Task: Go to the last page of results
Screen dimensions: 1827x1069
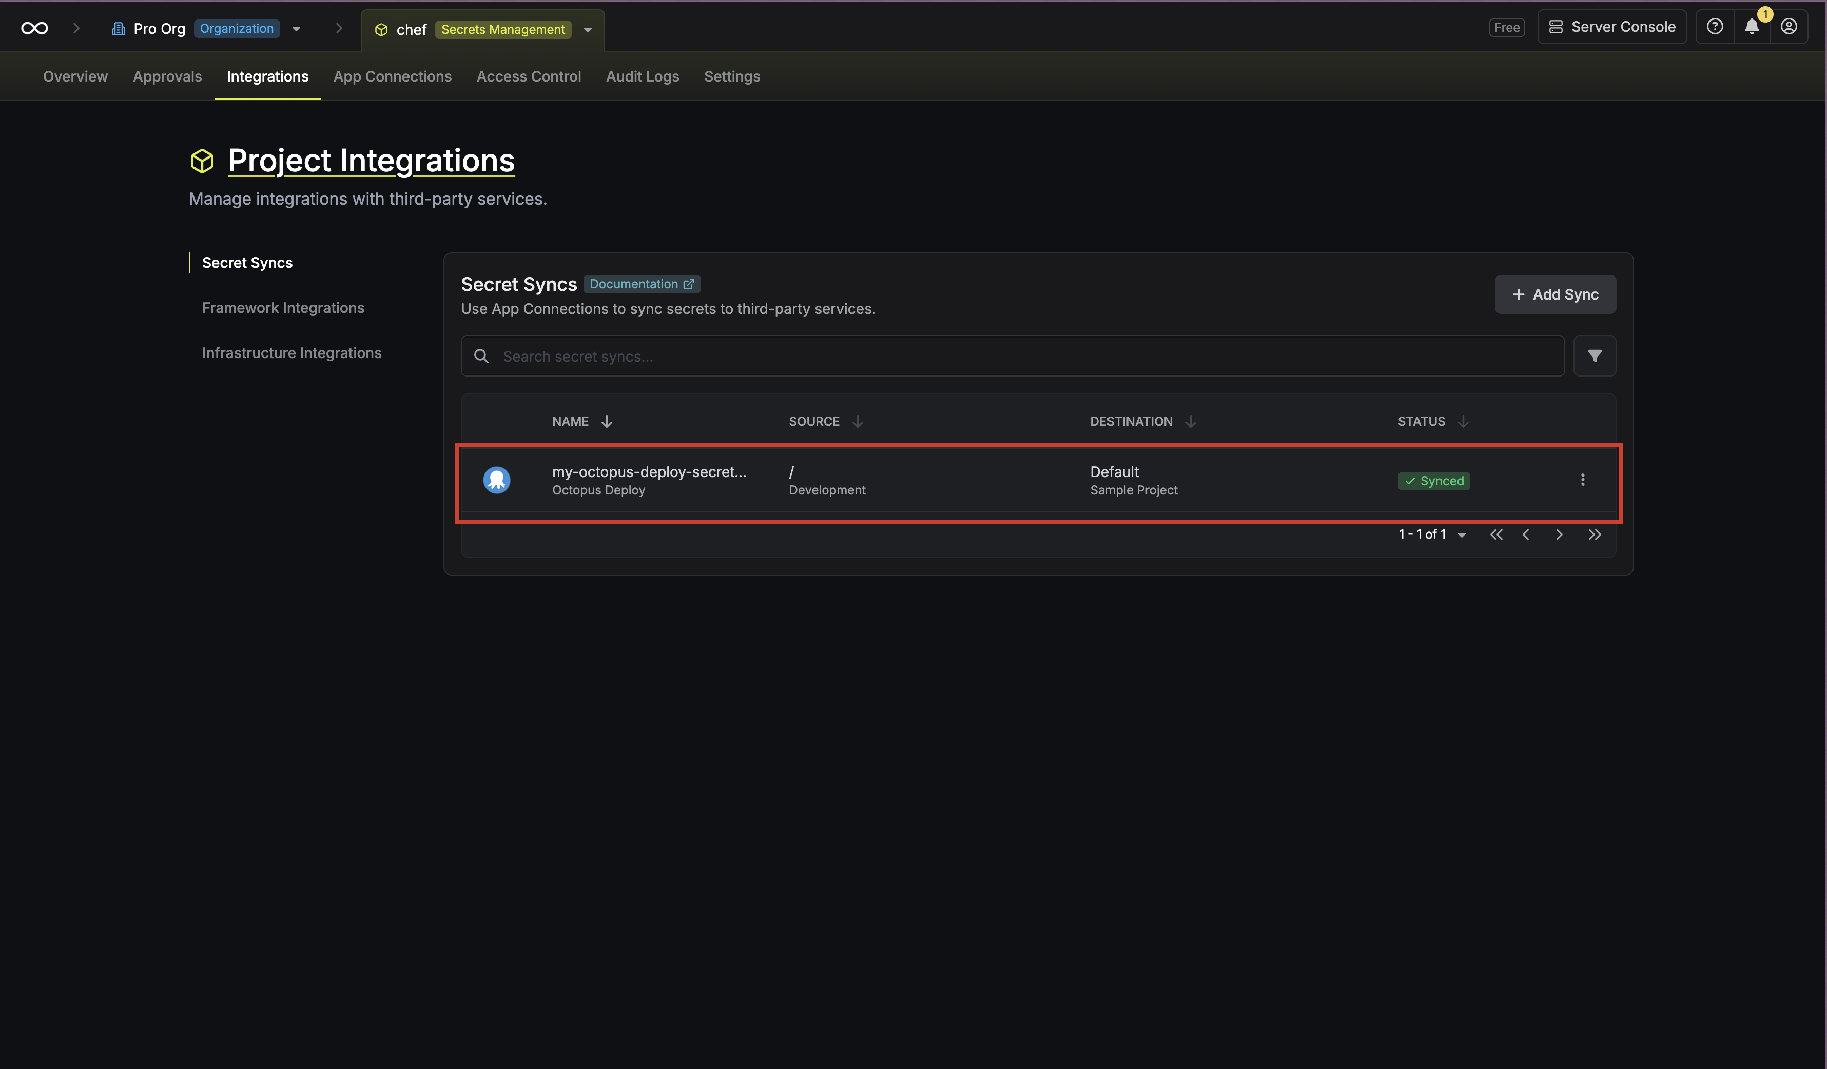Action: click(x=1595, y=535)
